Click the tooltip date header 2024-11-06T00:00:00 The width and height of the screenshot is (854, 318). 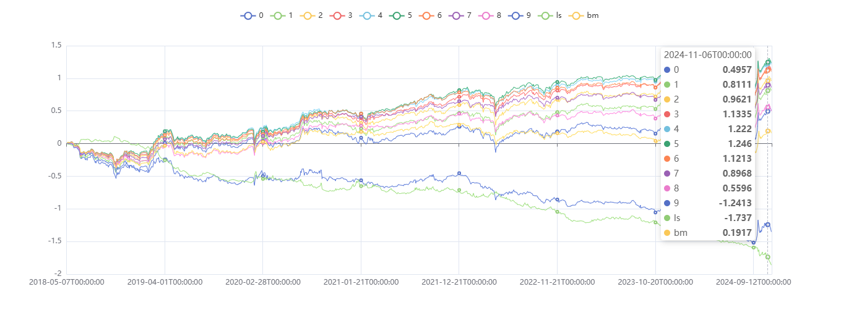[707, 55]
